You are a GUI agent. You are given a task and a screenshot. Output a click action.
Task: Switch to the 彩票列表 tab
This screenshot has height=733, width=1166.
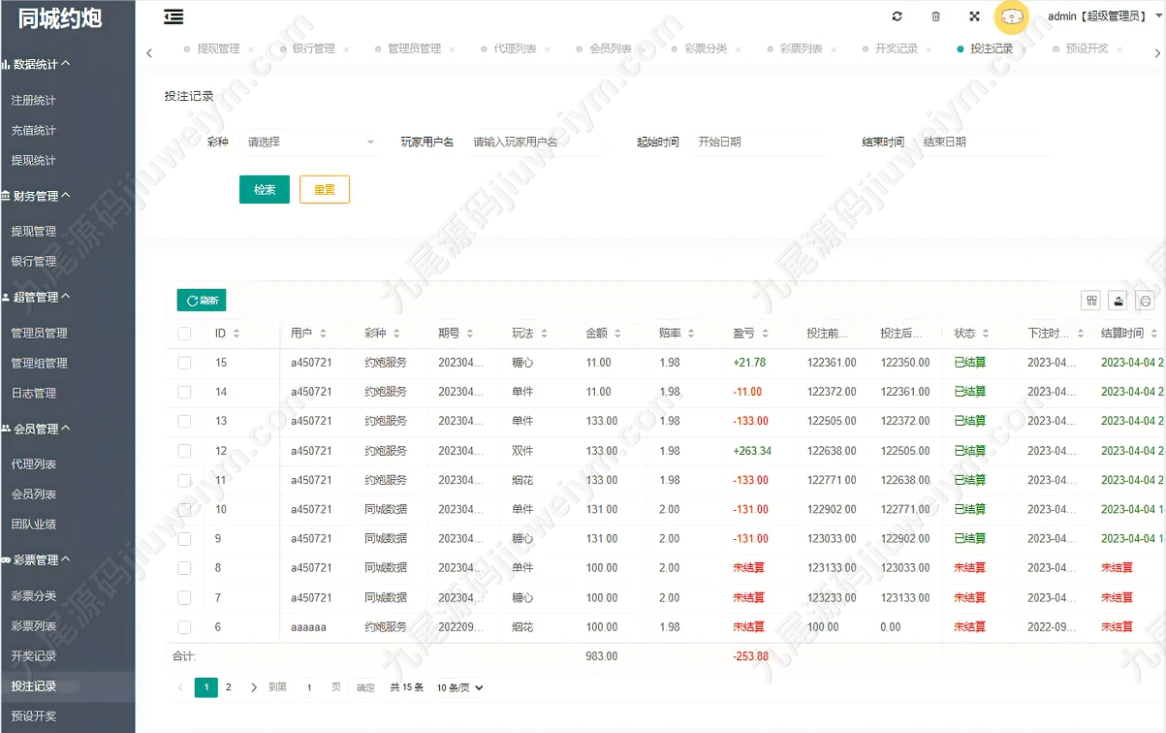pos(801,48)
